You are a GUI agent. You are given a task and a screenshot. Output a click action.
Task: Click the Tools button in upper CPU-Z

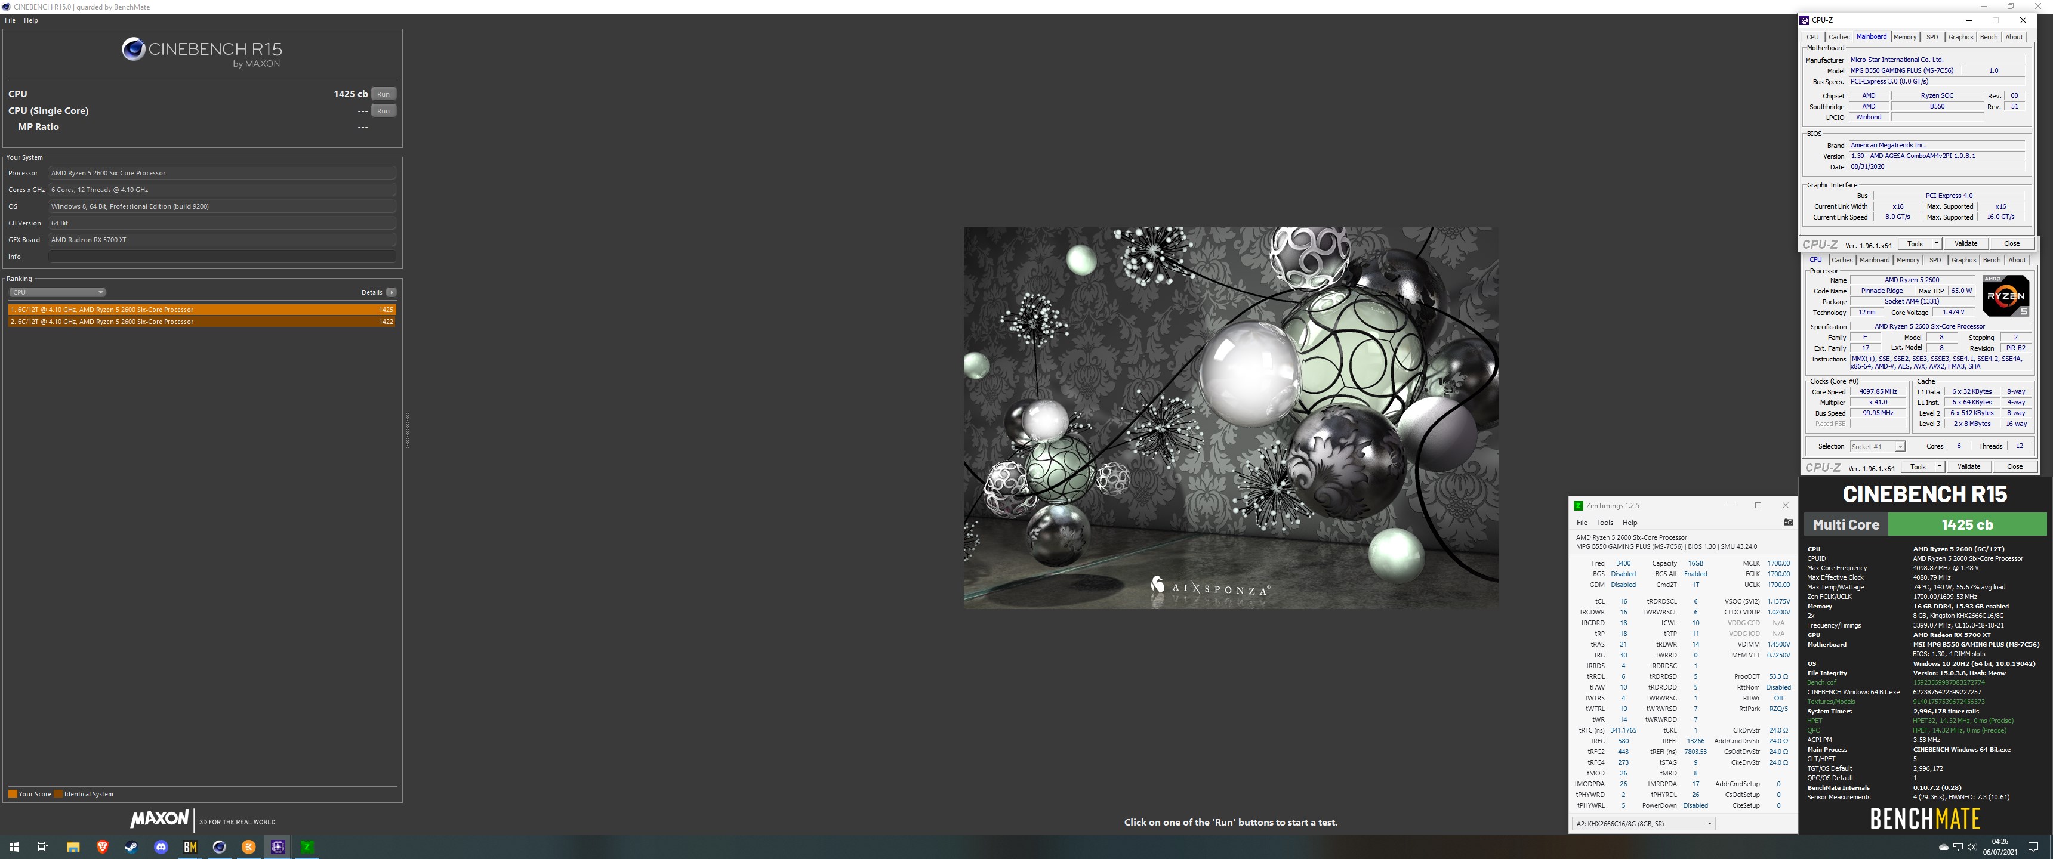pyautogui.click(x=1915, y=243)
